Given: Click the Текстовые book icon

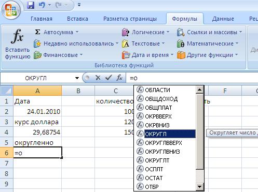Looking at the screenshot, I should click(125, 43).
